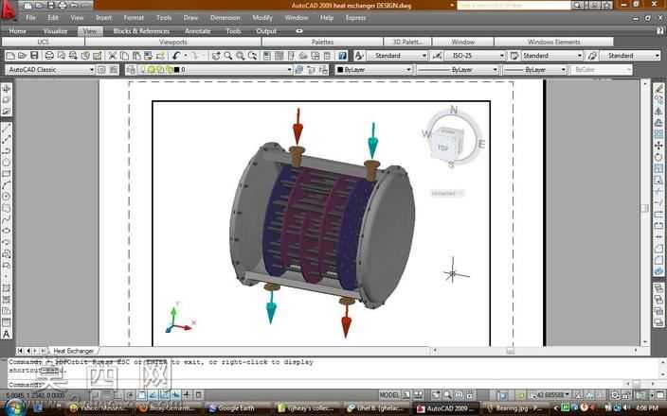Click the Erase tool in Modify toolbar
This screenshot has height=416, width=667.
[x=658, y=88]
